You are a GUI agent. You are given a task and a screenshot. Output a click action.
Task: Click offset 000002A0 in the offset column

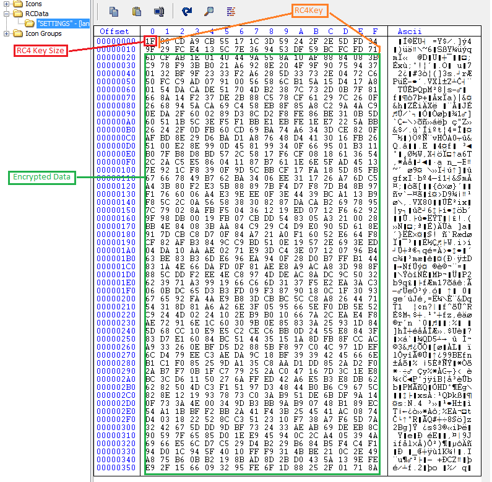click(116, 379)
